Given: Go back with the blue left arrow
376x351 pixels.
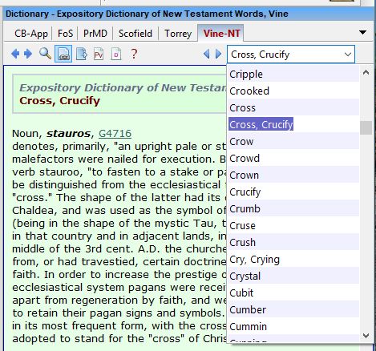Looking at the screenshot, I should point(15,54).
